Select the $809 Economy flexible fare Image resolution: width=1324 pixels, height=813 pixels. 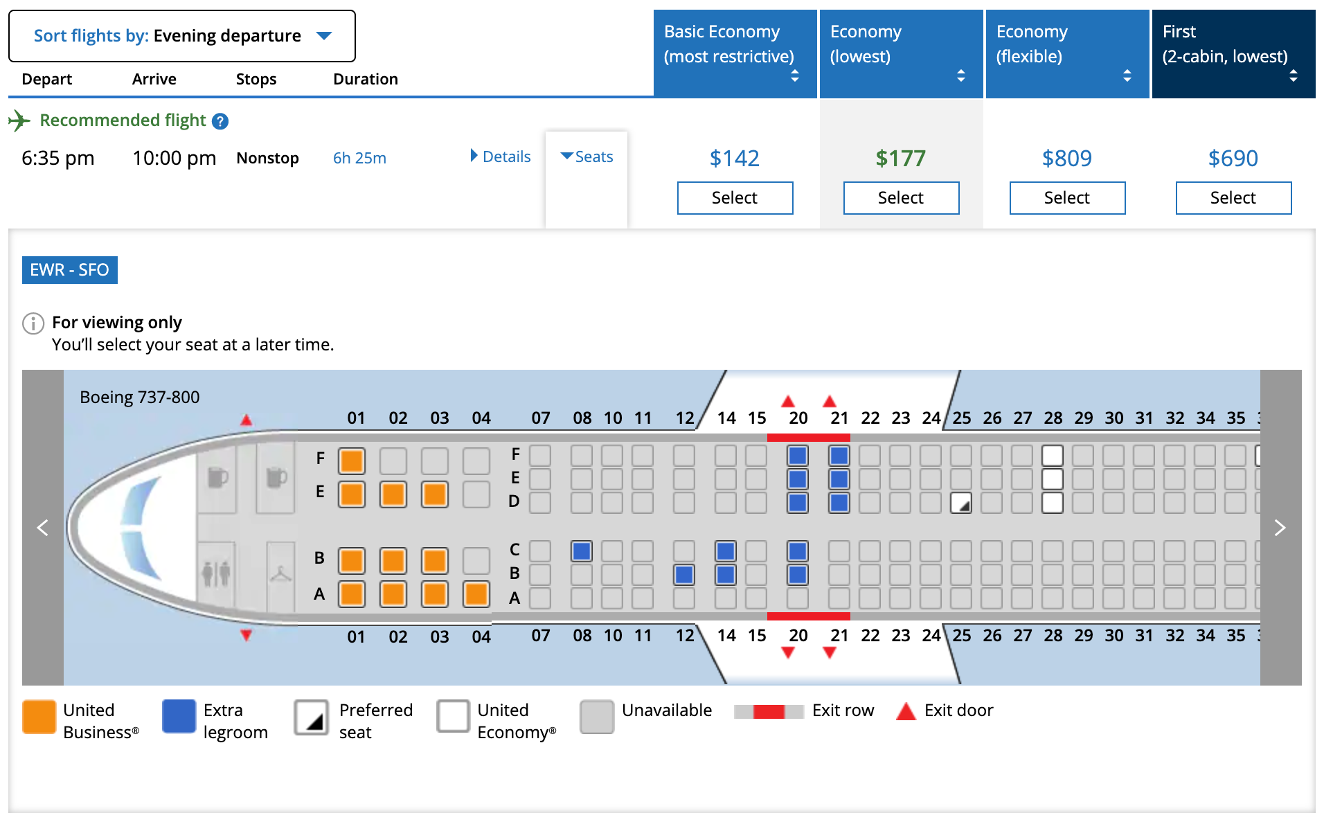click(1067, 198)
